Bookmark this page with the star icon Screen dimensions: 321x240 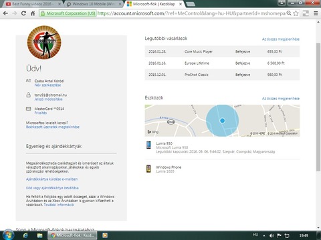(x=296, y=13)
